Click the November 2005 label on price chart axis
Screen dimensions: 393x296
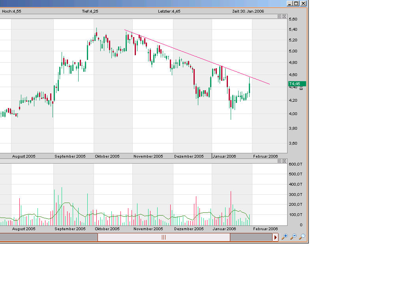coord(148,156)
